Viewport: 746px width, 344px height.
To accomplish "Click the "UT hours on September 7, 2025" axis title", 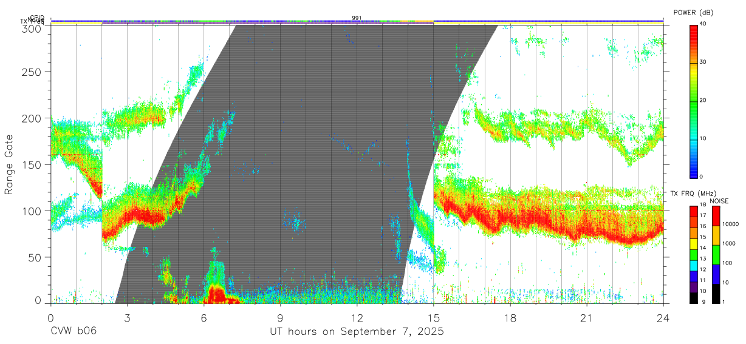I will pyautogui.click(x=357, y=332).
